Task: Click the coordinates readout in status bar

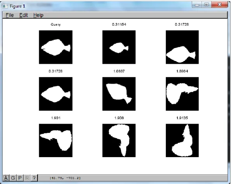Action: coord(65,178)
